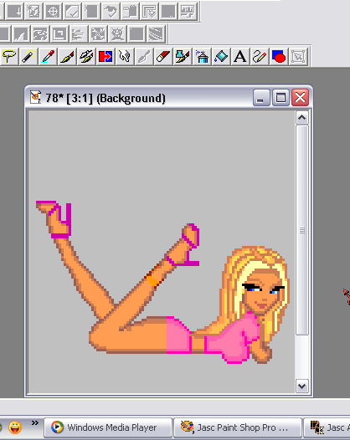Click the greyed crossed-arrows toolbar icon
The width and height of the screenshot is (350, 440).
tap(98, 34)
